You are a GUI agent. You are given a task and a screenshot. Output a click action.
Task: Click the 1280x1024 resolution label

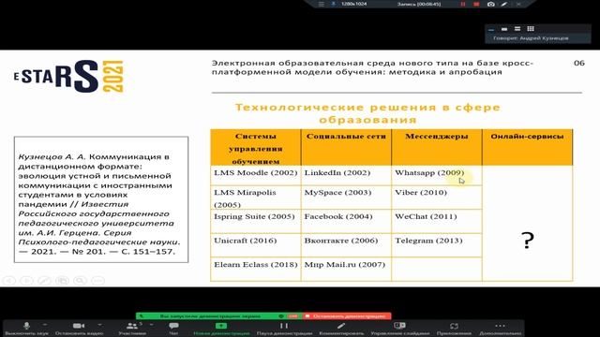(x=354, y=4)
